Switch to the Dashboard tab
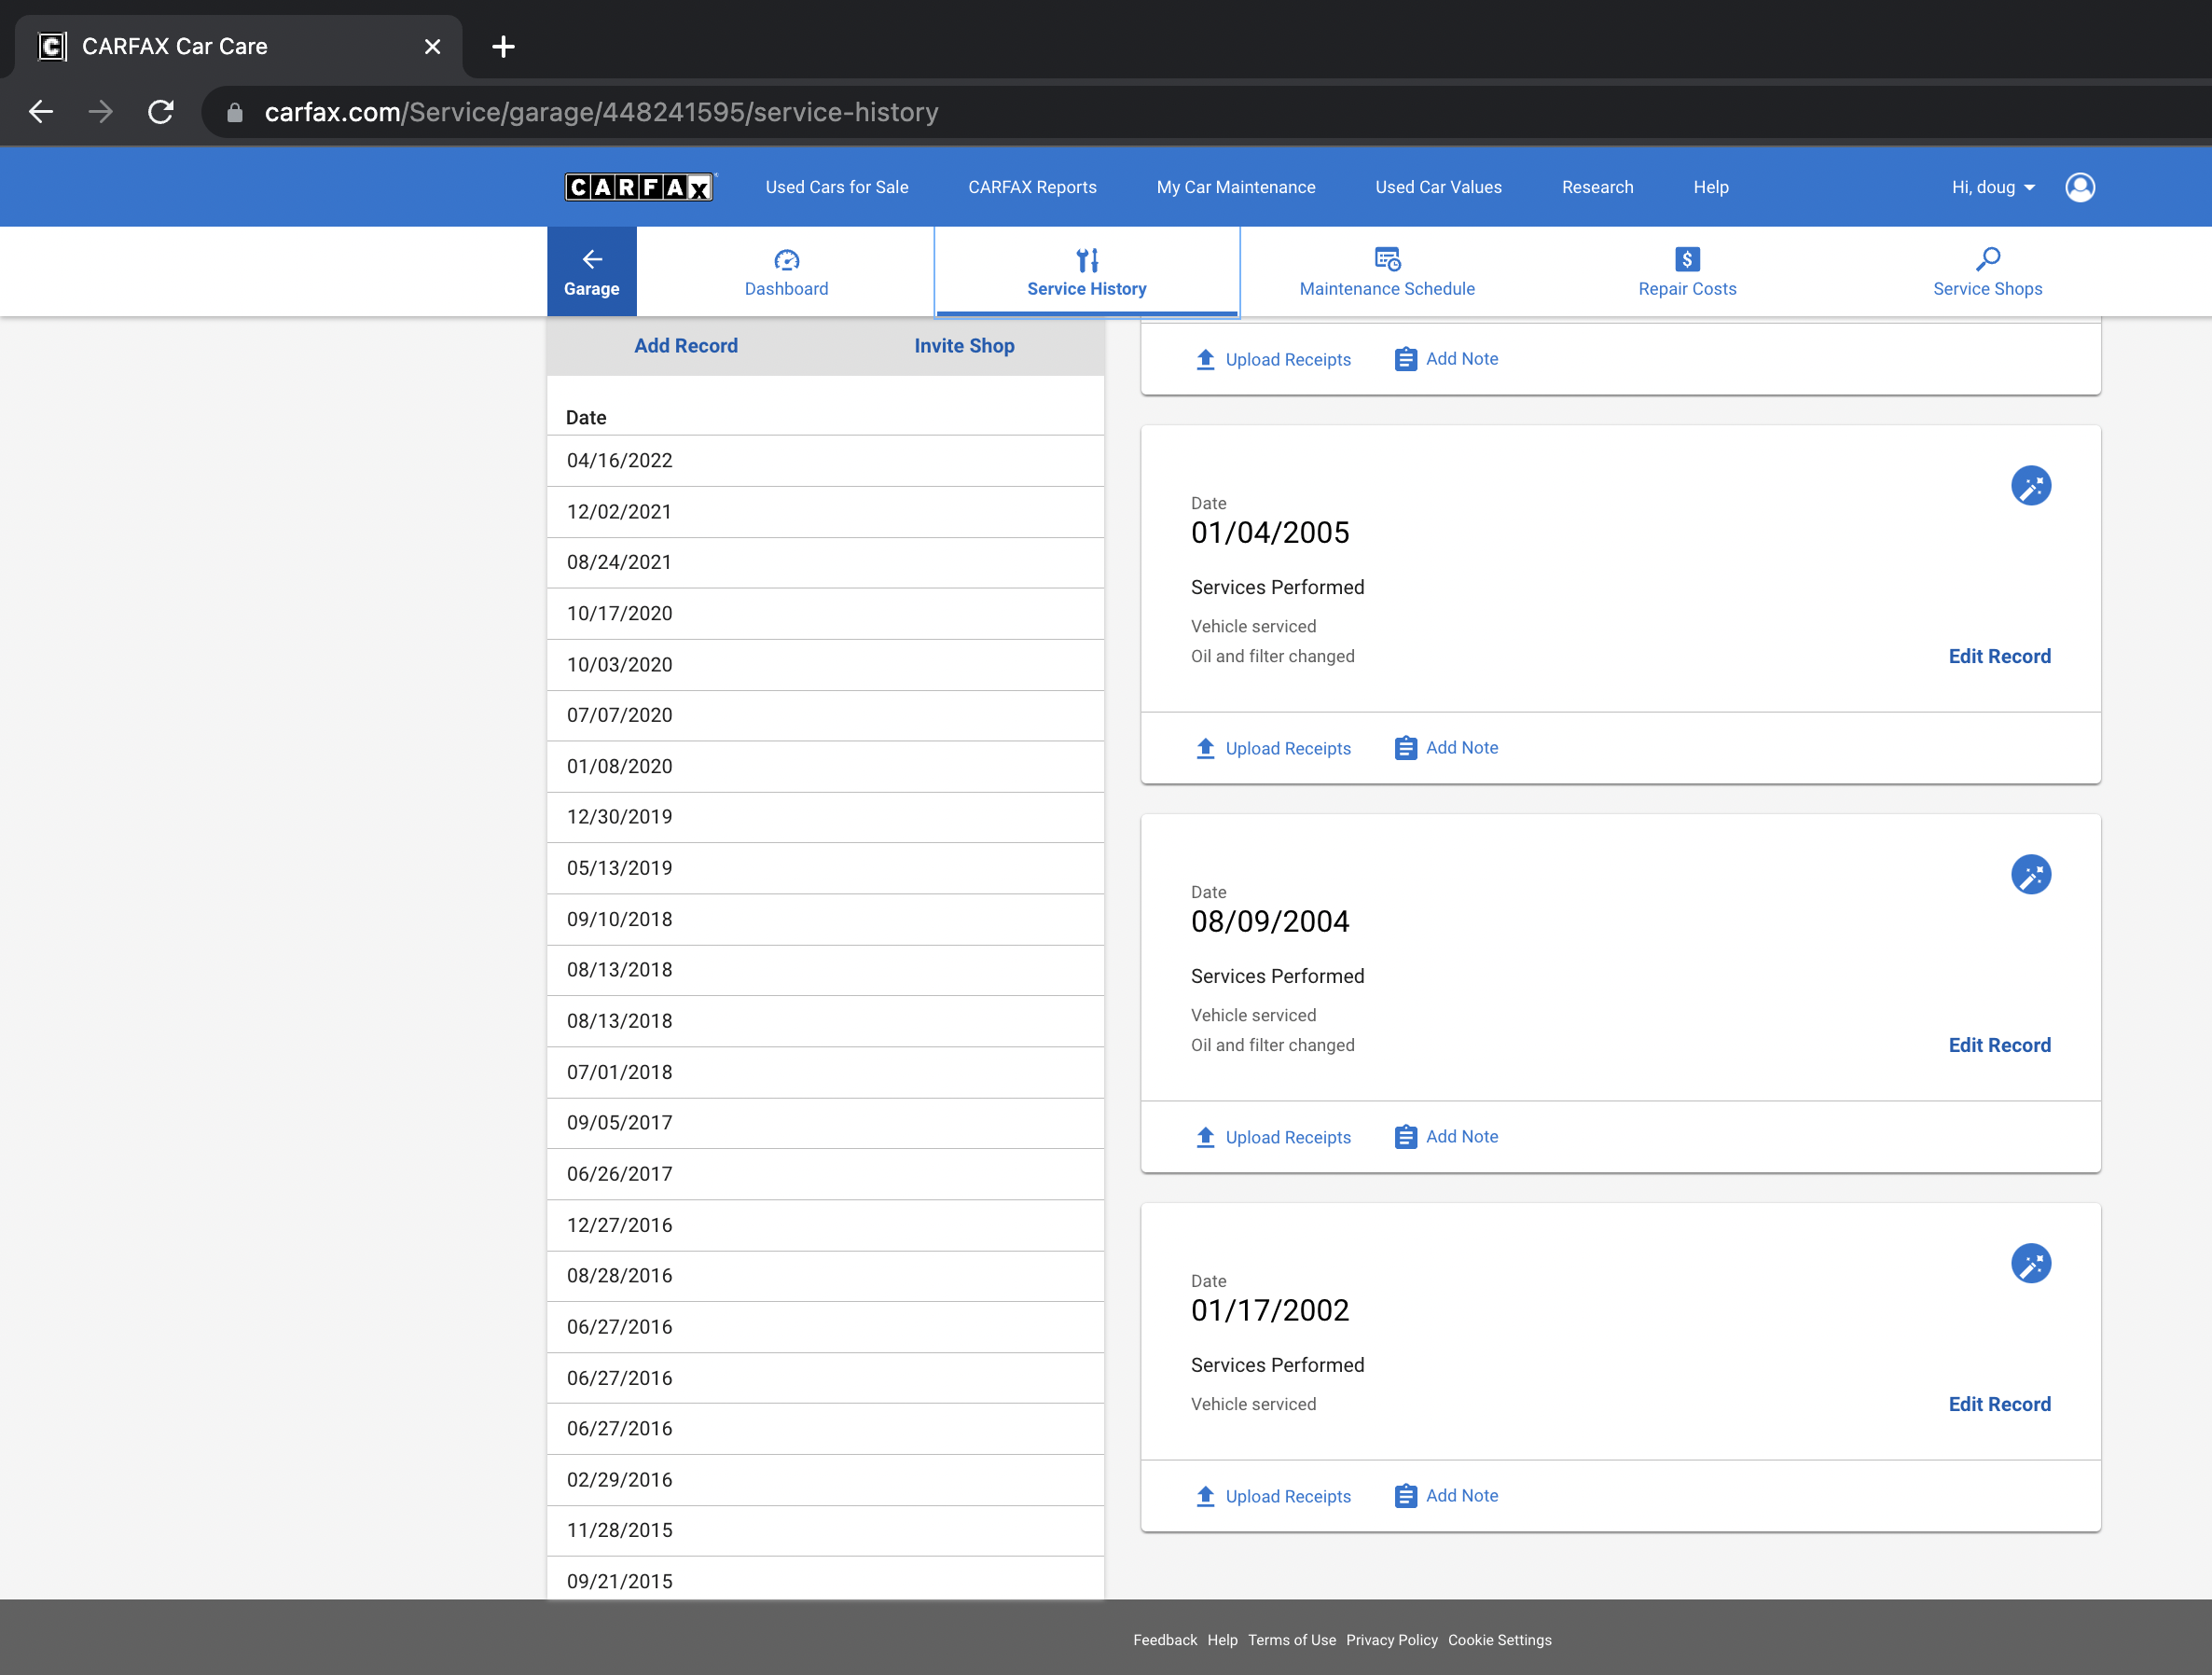This screenshot has width=2212, height=1675. click(787, 272)
